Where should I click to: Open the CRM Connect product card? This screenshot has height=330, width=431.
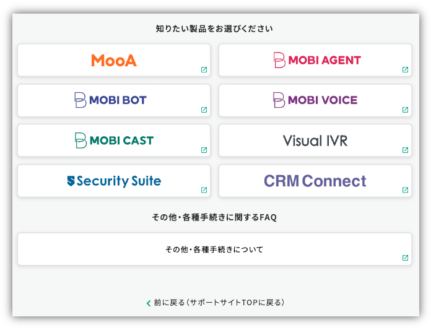point(315,181)
